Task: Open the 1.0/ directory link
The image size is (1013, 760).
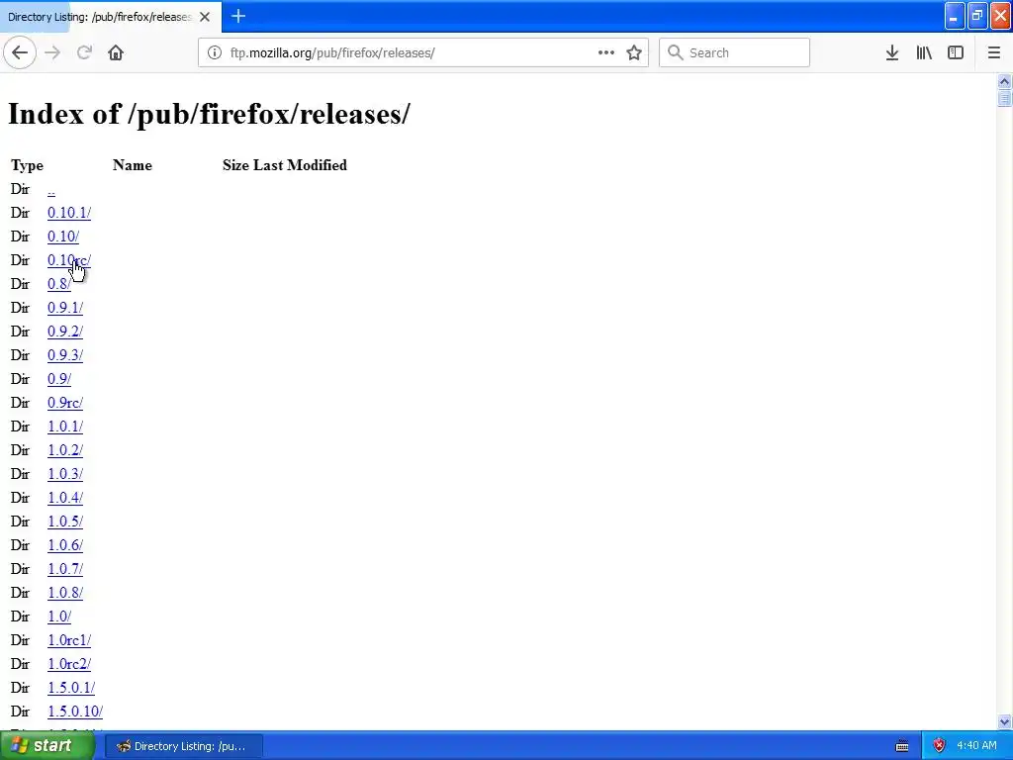Action: [58, 617]
